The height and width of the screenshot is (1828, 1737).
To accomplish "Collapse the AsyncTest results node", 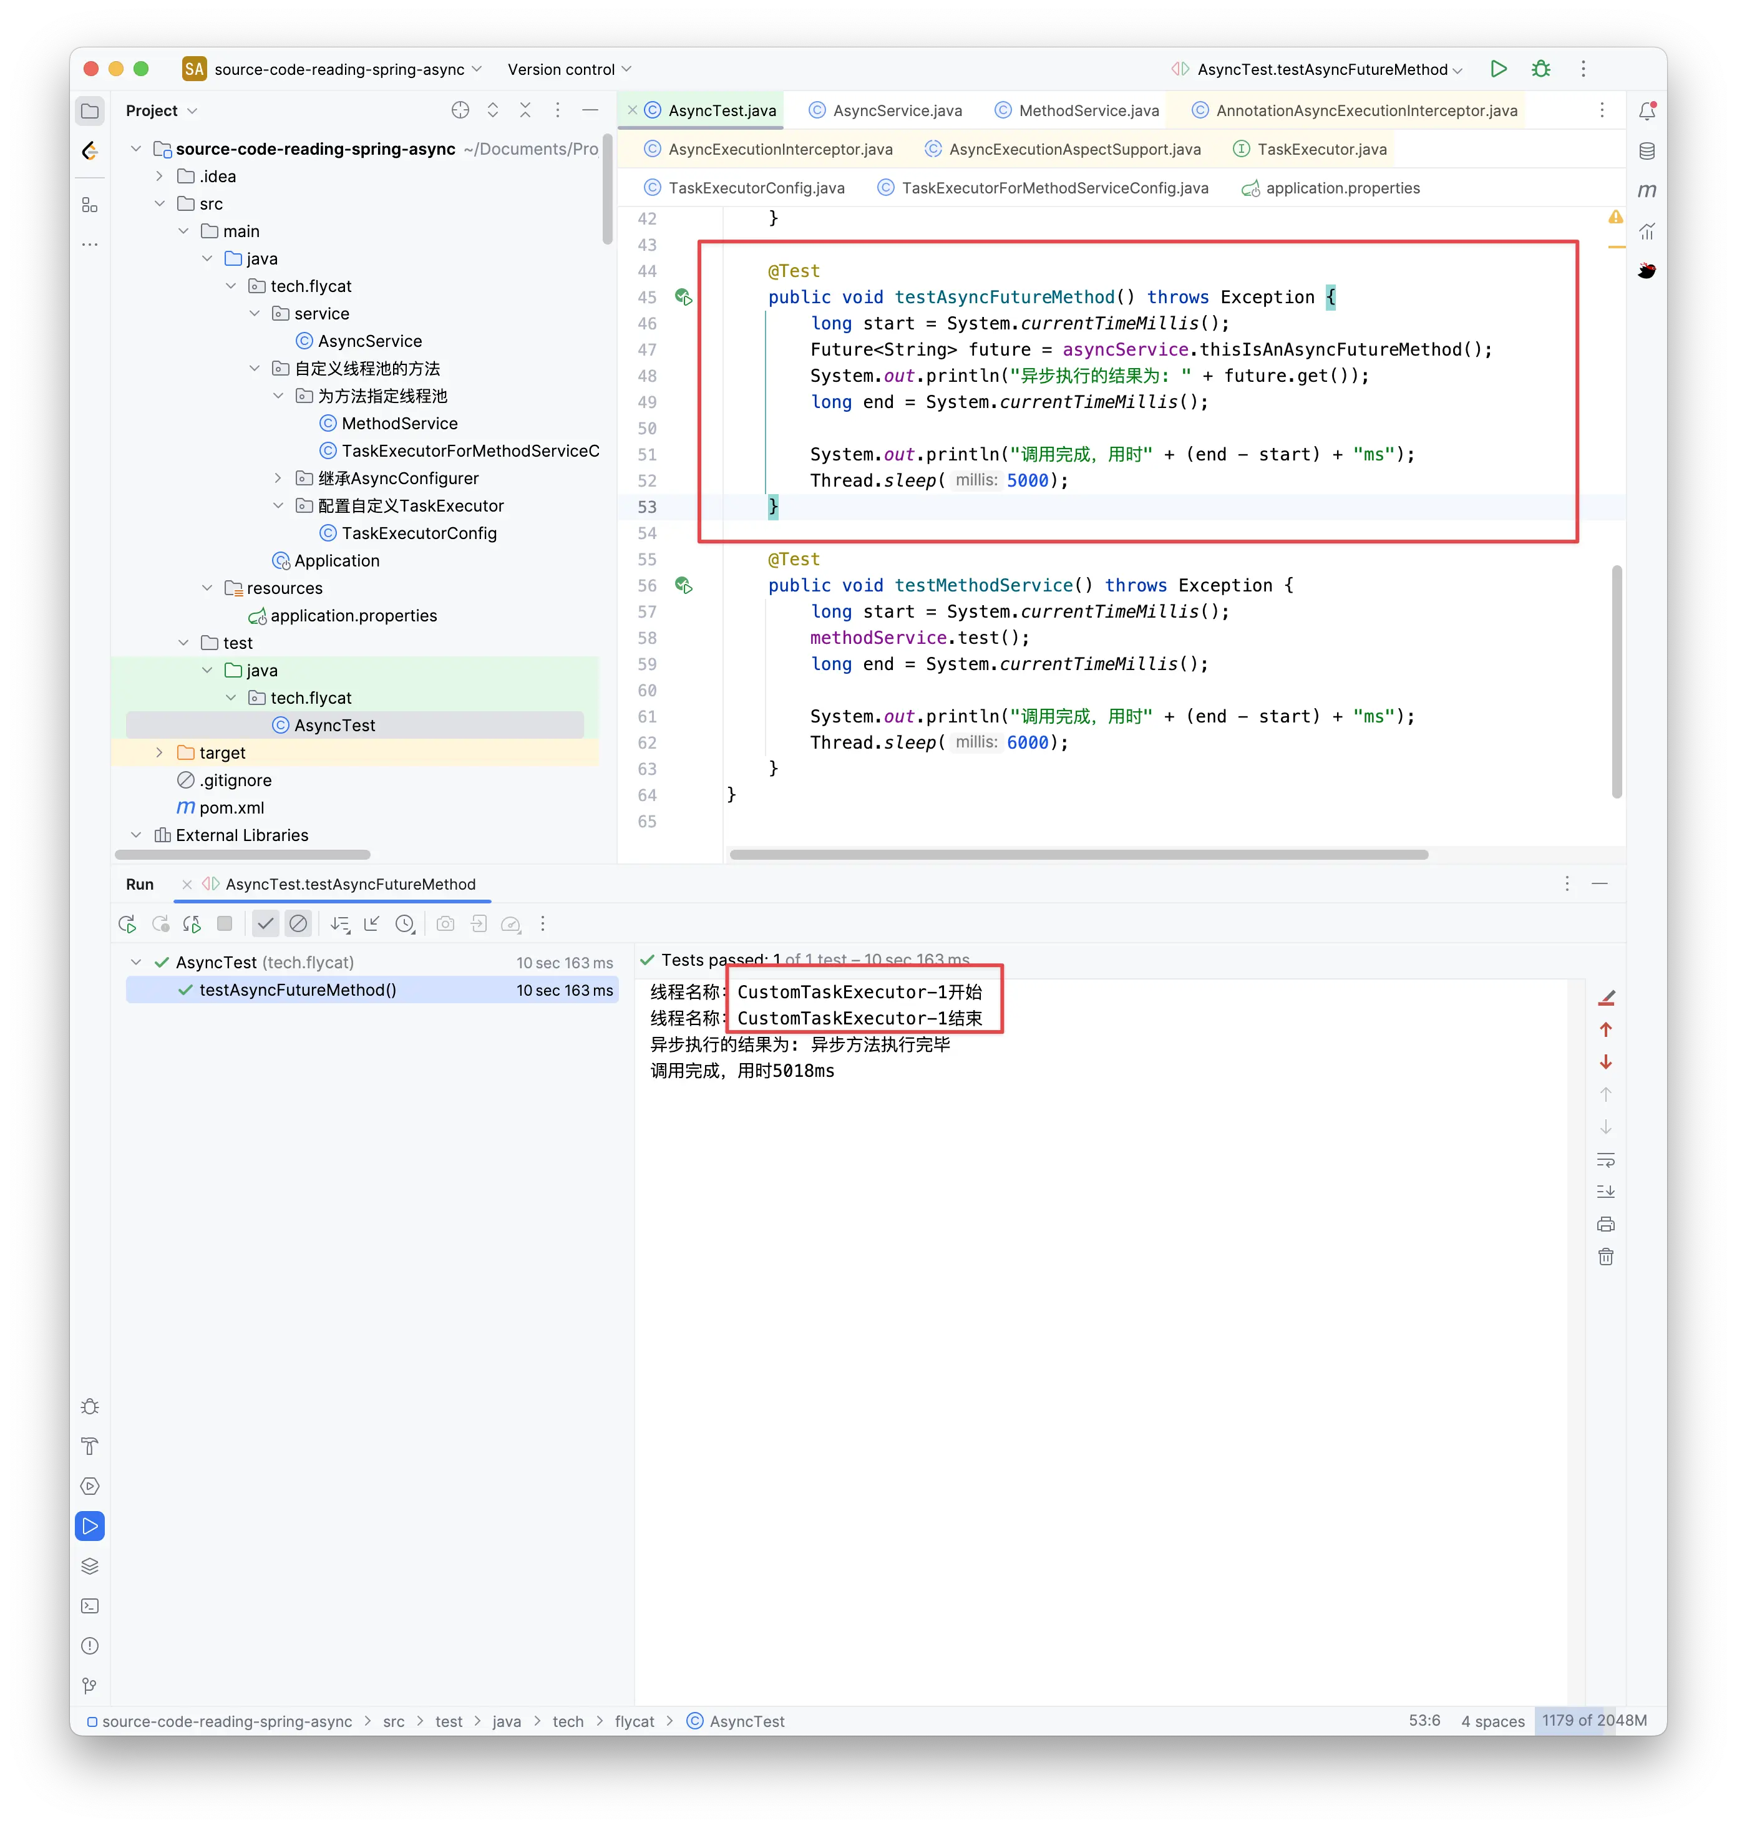I will (x=136, y=962).
